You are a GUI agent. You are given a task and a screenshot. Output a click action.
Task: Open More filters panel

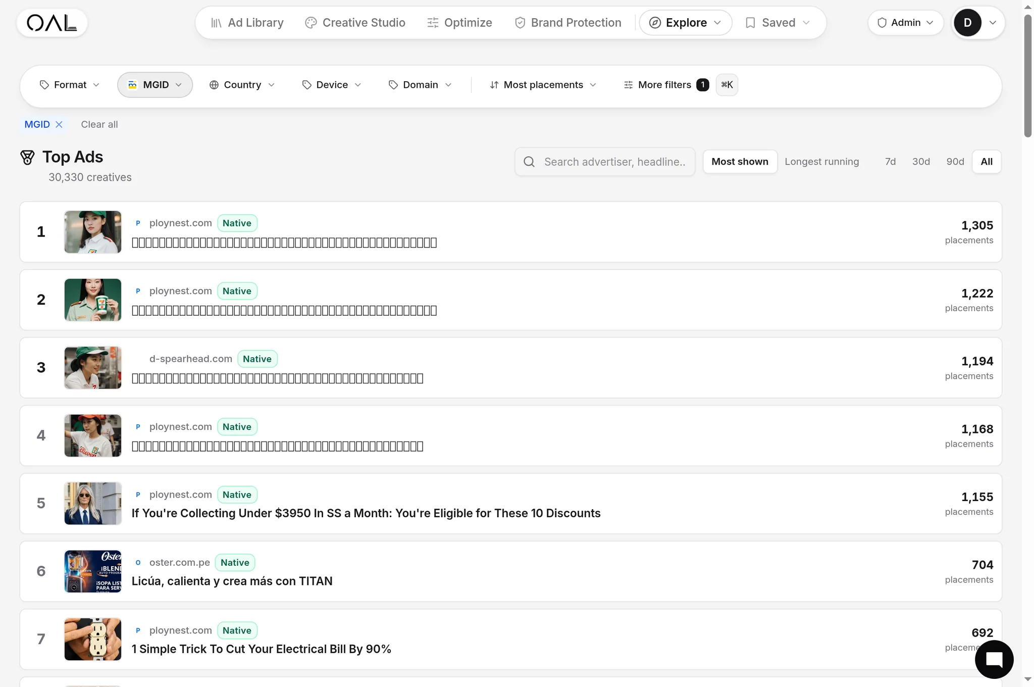click(x=666, y=85)
